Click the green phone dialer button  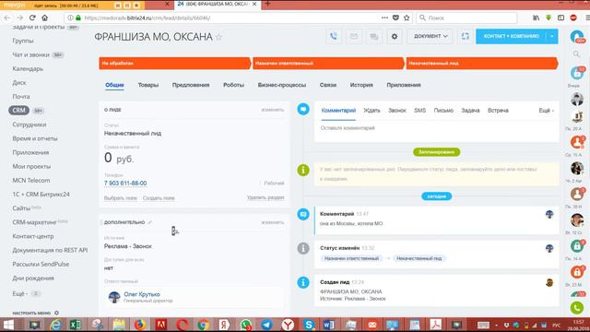pyautogui.click(x=577, y=308)
